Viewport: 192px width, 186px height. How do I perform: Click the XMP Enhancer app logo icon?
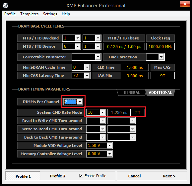pos(5,5)
